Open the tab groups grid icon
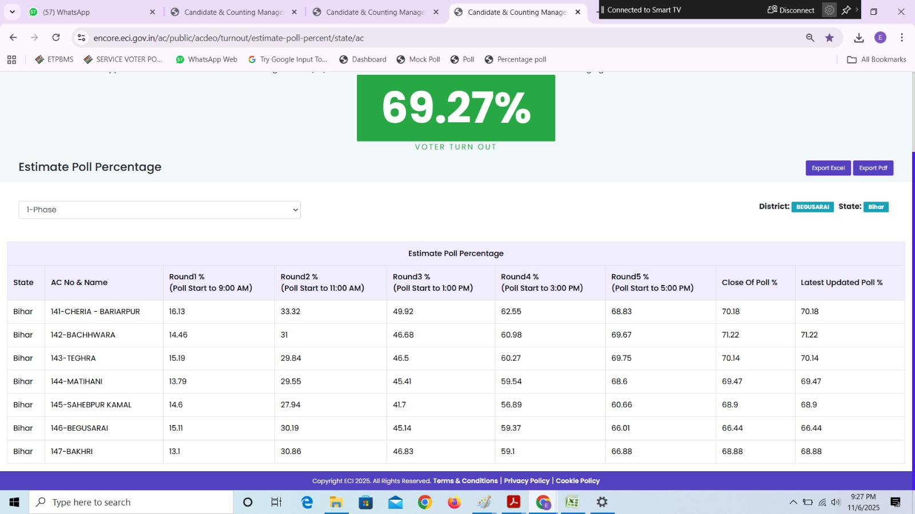The image size is (915, 514). coord(11,59)
